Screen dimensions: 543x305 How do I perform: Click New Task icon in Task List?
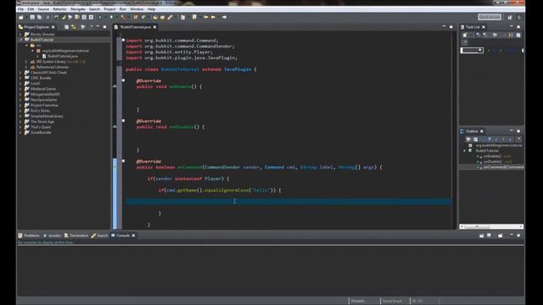click(x=465, y=35)
